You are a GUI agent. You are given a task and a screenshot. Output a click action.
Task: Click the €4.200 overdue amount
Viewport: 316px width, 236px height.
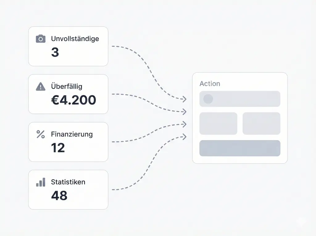[x=74, y=100]
